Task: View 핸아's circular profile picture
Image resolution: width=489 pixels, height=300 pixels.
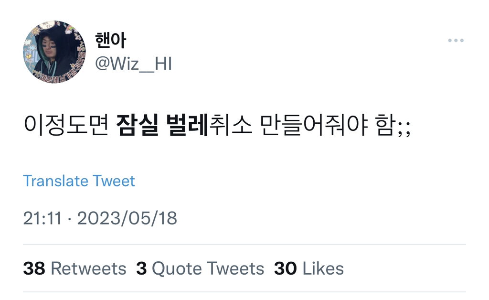Action: point(54,52)
